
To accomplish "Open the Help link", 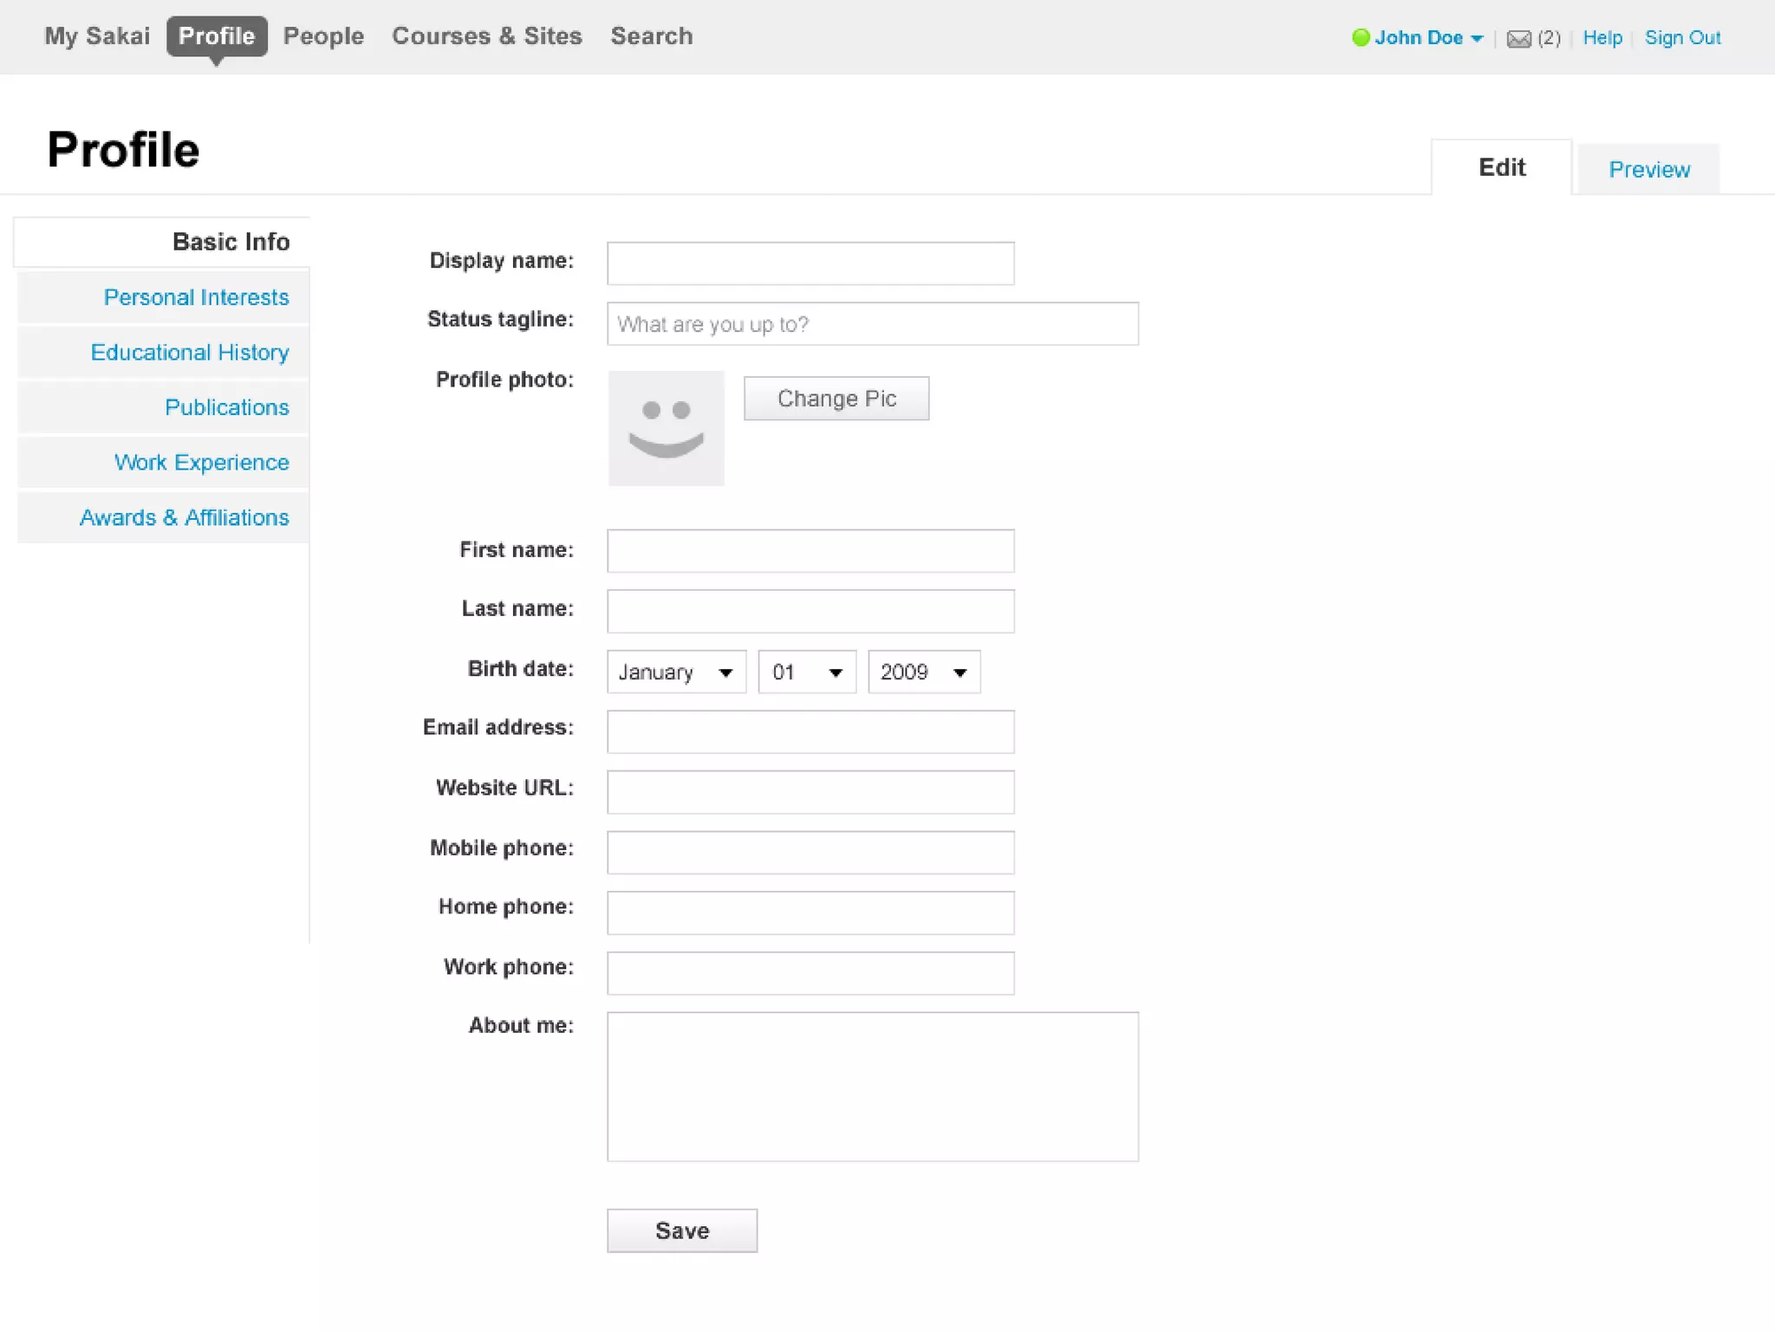I will (x=1602, y=38).
